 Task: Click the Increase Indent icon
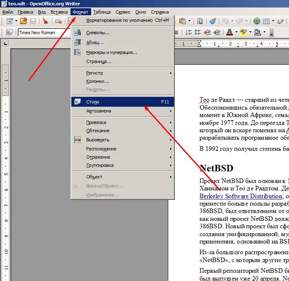(217, 33)
